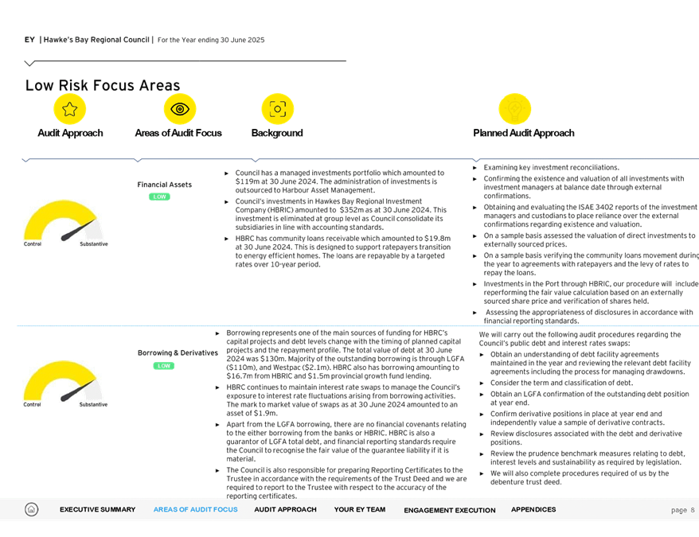Open the EXECUTIVE SUMMARY tab
The height and width of the screenshot is (537, 699).
point(97,509)
